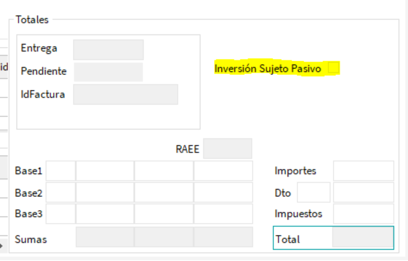Click the wide Dto amount field
The height and width of the screenshot is (261, 408).
[363, 193]
